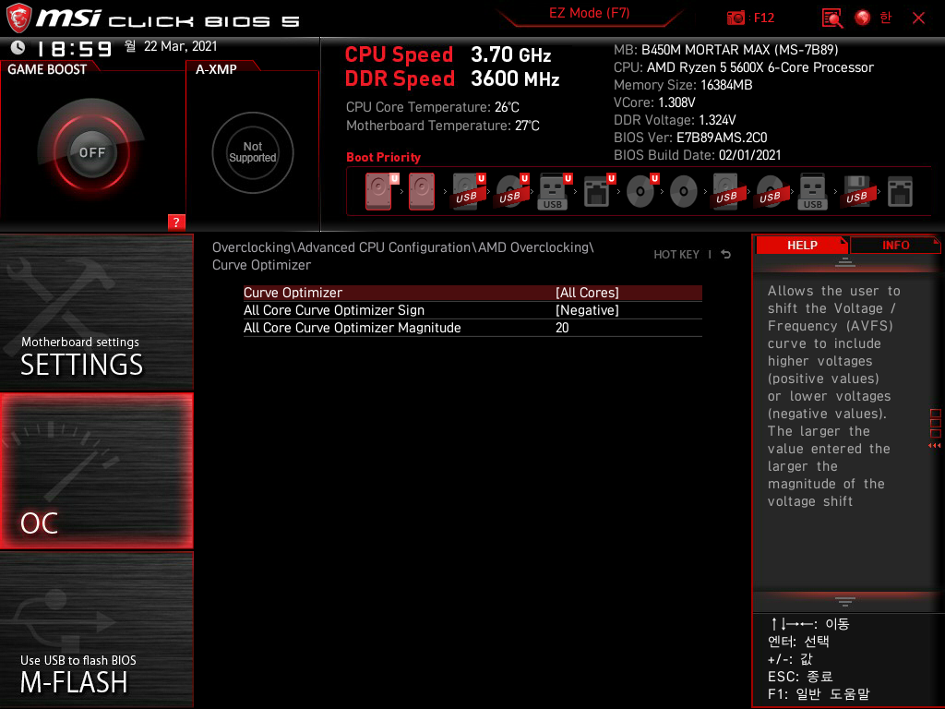Expand help text with lower panel handle
Viewport: 945px width, 709px height.
click(x=844, y=602)
